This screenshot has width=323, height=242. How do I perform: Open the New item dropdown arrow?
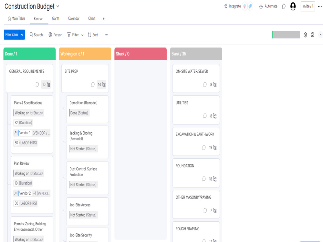(x=22, y=35)
